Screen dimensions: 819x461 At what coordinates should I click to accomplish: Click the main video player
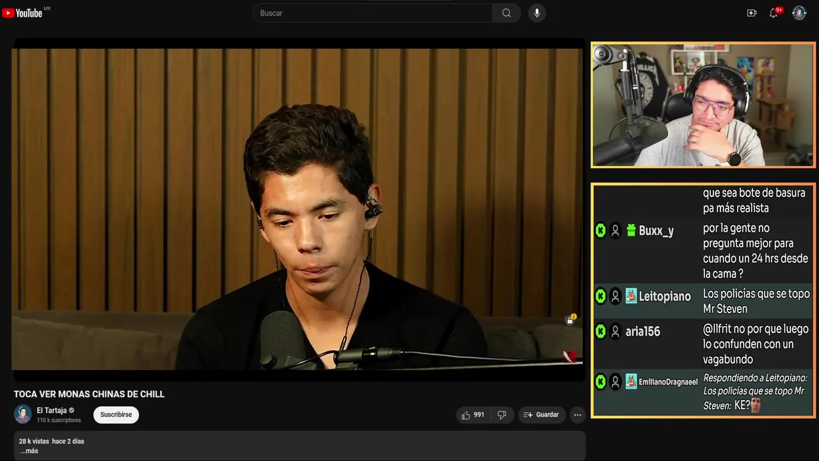(x=298, y=209)
